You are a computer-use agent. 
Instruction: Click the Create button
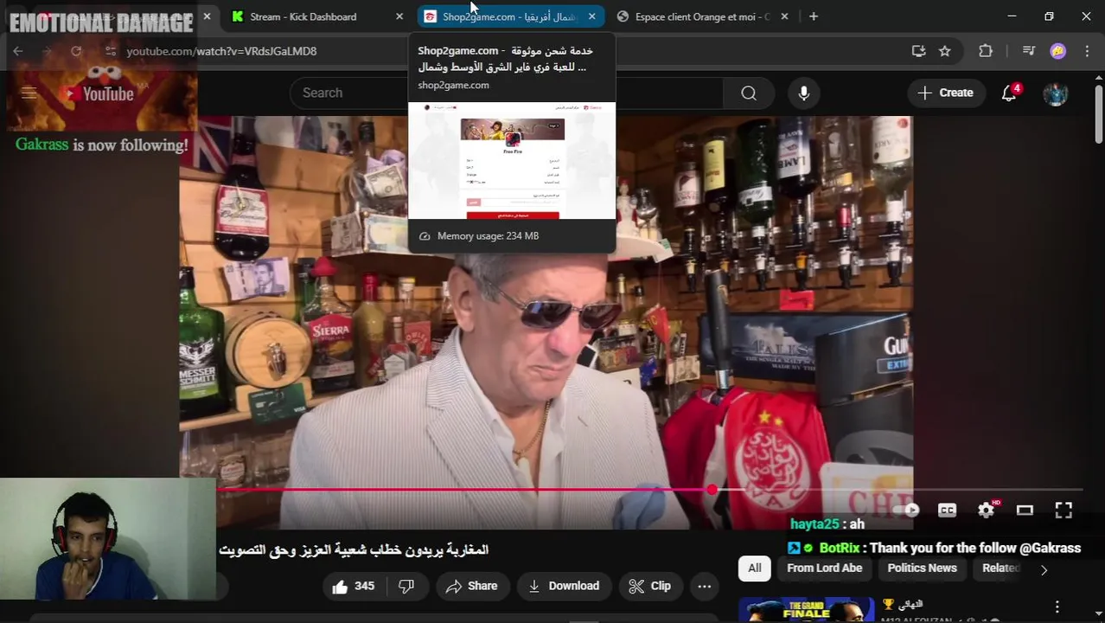[x=947, y=93]
